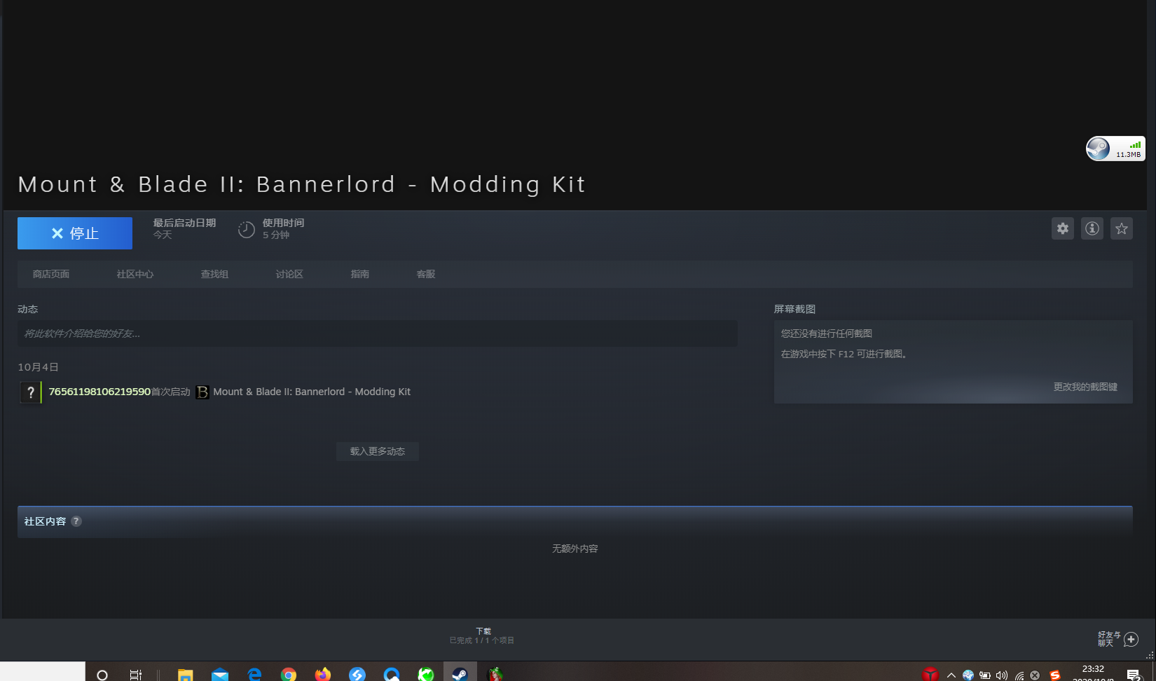Click the blue 停止 stop button

[x=75, y=233]
